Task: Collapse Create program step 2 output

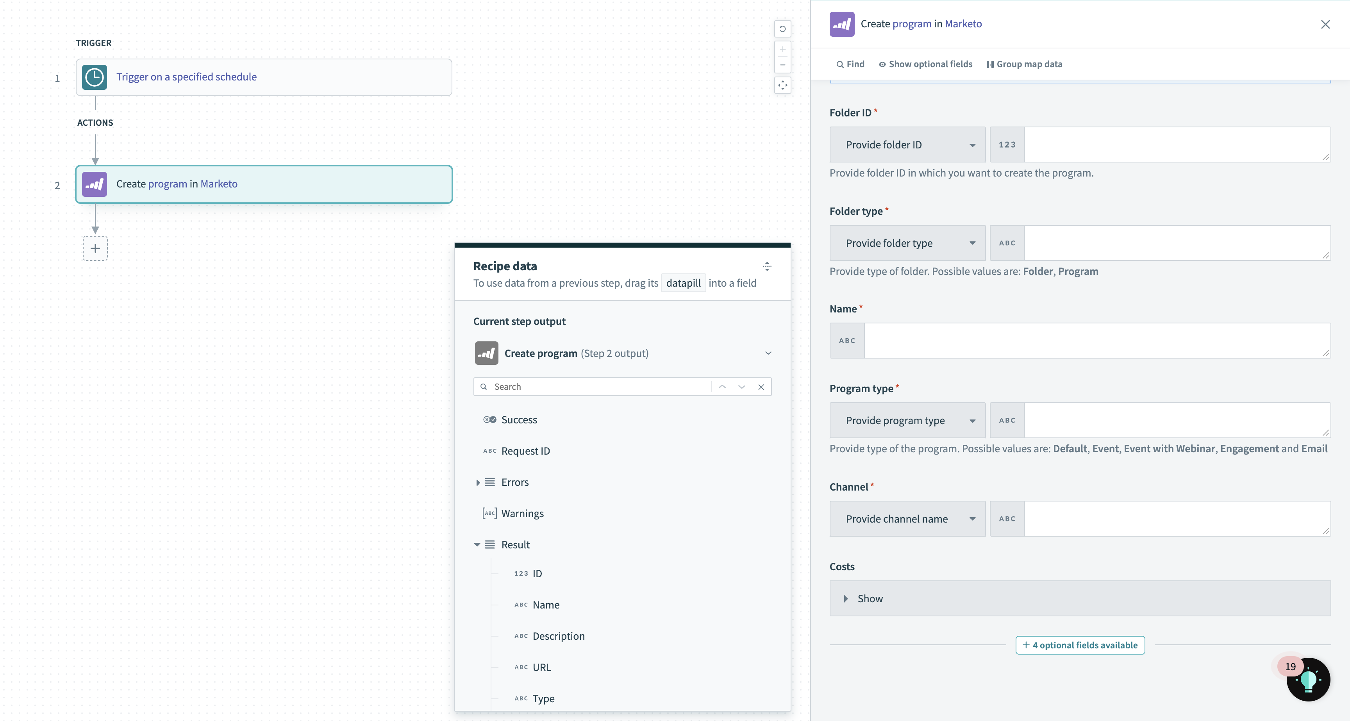Action: point(768,353)
